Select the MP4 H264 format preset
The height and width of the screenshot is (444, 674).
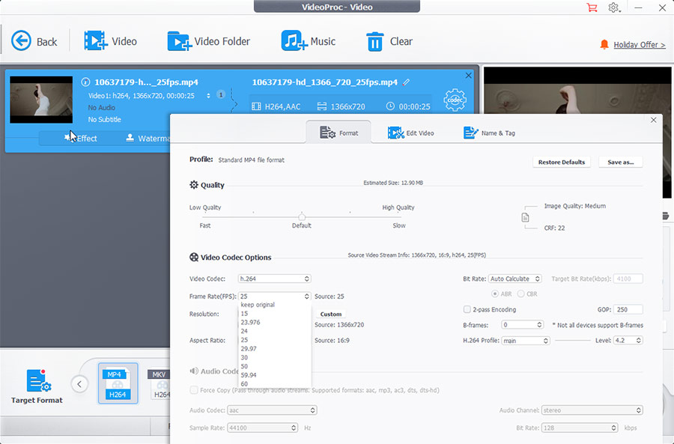(x=118, y=383)
